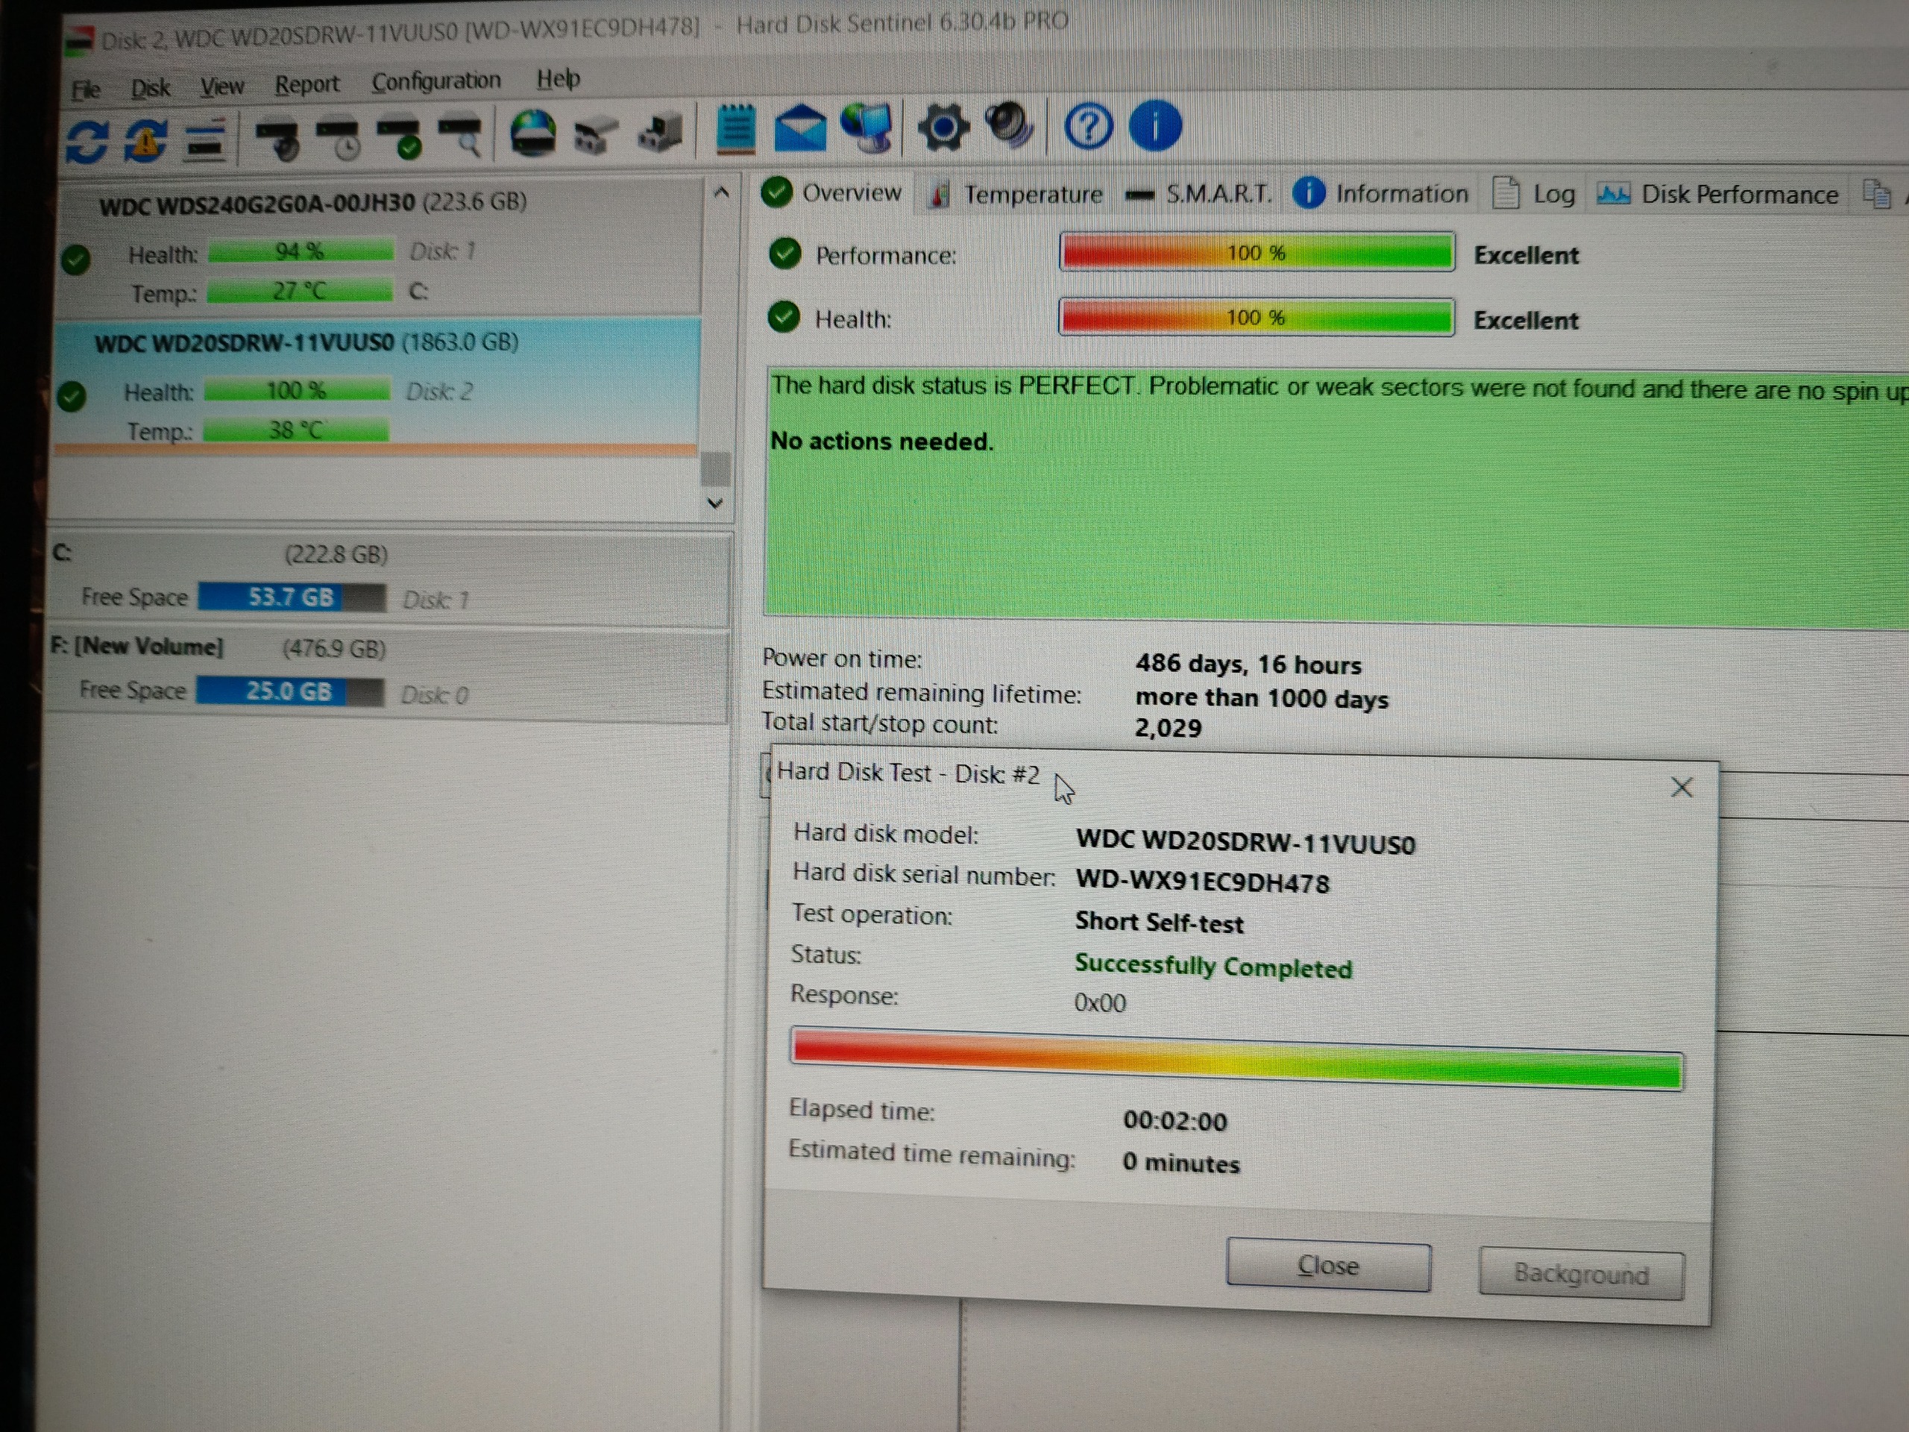
Task: Click the green check icon beside the Overview Health label
Action: tap(784, 317)
